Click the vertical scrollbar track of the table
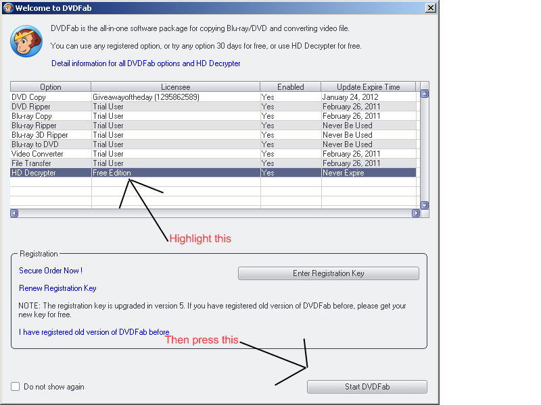Screen dimensions: 541x405 click(425, 150)
